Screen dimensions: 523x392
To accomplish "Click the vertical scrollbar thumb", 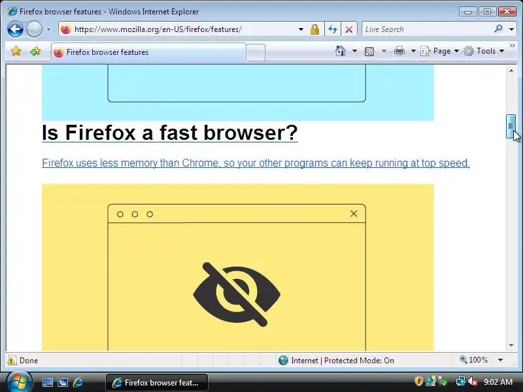I will pyautogui.click(x=511, y=126).
